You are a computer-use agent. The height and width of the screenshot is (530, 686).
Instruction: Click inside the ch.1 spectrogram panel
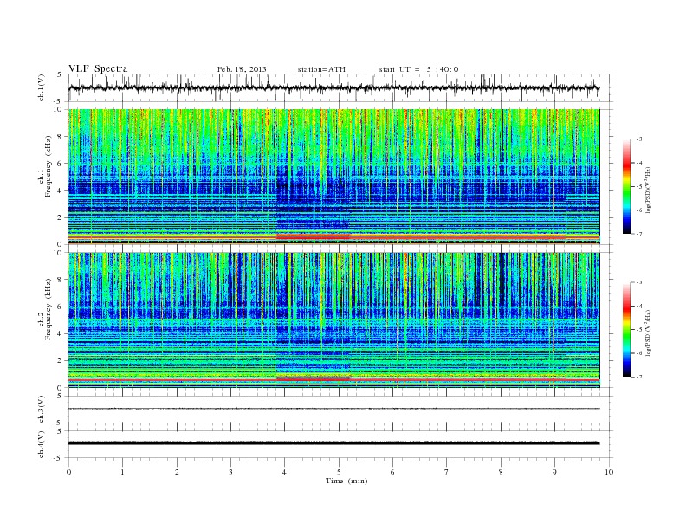click(333, 177)
